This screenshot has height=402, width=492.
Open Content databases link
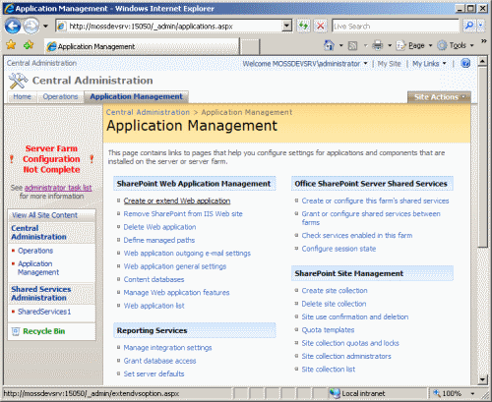coord(154,279)
